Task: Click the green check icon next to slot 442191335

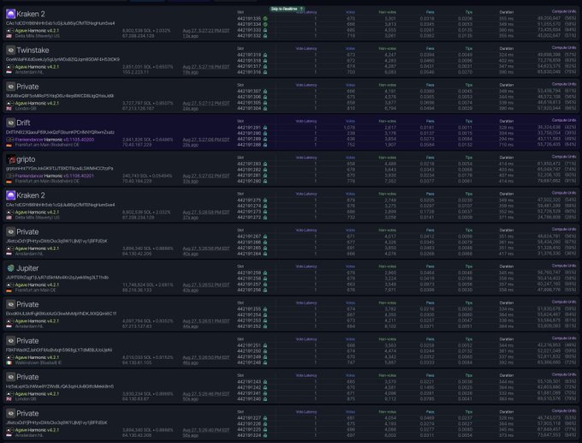Action: point(265,18)
